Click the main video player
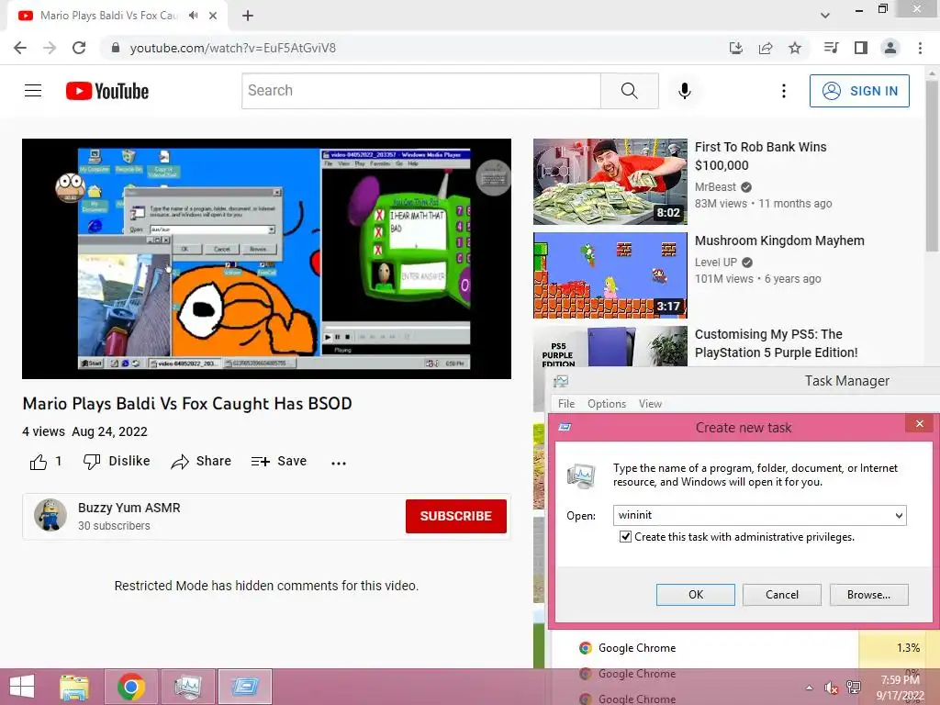 tap(266, 258)
